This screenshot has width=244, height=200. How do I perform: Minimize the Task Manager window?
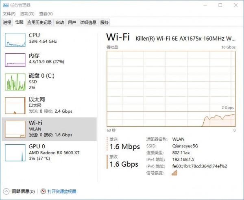pyautogui.click(x=205, y=5)
